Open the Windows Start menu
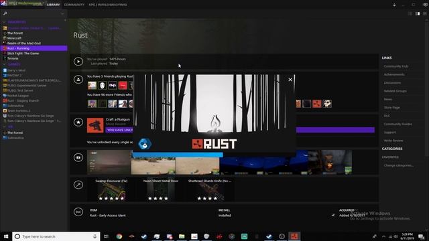The image size is (429, 241). click(6, 236)
